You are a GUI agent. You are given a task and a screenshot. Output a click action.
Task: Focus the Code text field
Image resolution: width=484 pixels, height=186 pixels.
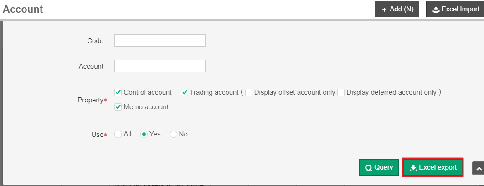pyautogui.click(x=160, y=40)
